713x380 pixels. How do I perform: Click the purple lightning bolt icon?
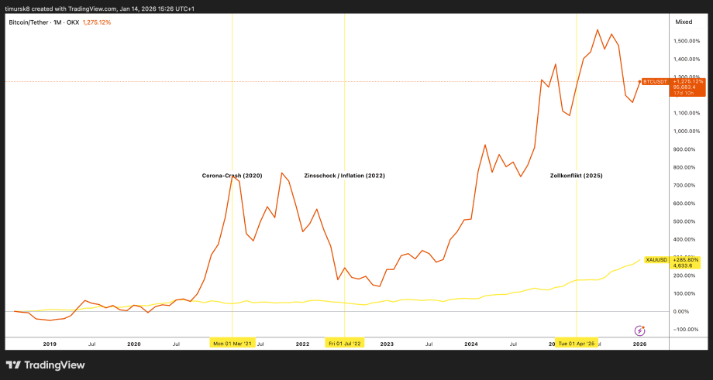[x=640, y=330]
